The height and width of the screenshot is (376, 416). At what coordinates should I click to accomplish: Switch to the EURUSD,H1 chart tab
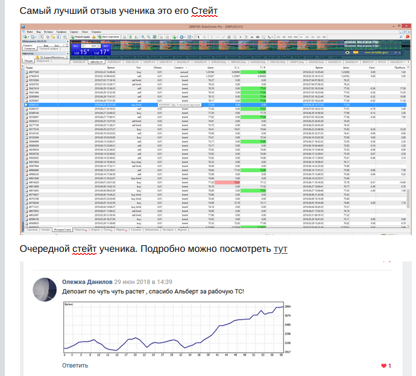(x=80, y=62)
